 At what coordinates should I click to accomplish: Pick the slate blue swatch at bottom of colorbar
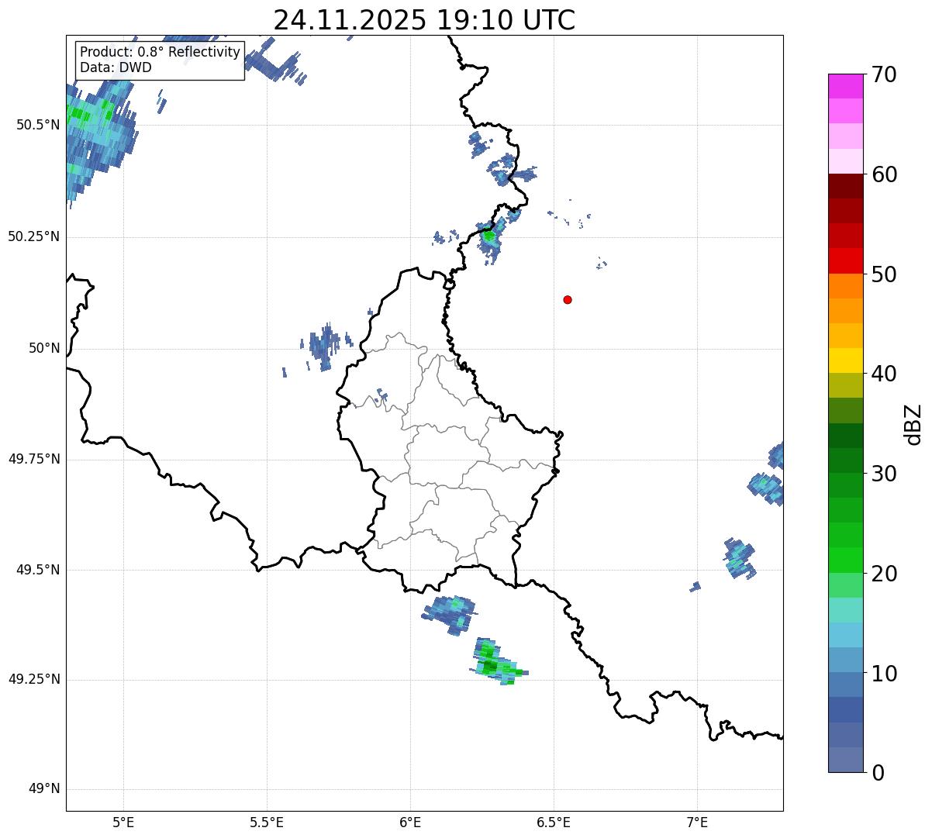(845, 760)
